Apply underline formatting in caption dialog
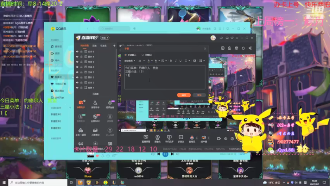Viewport: 330px width, 186px height. coord(180,61)
